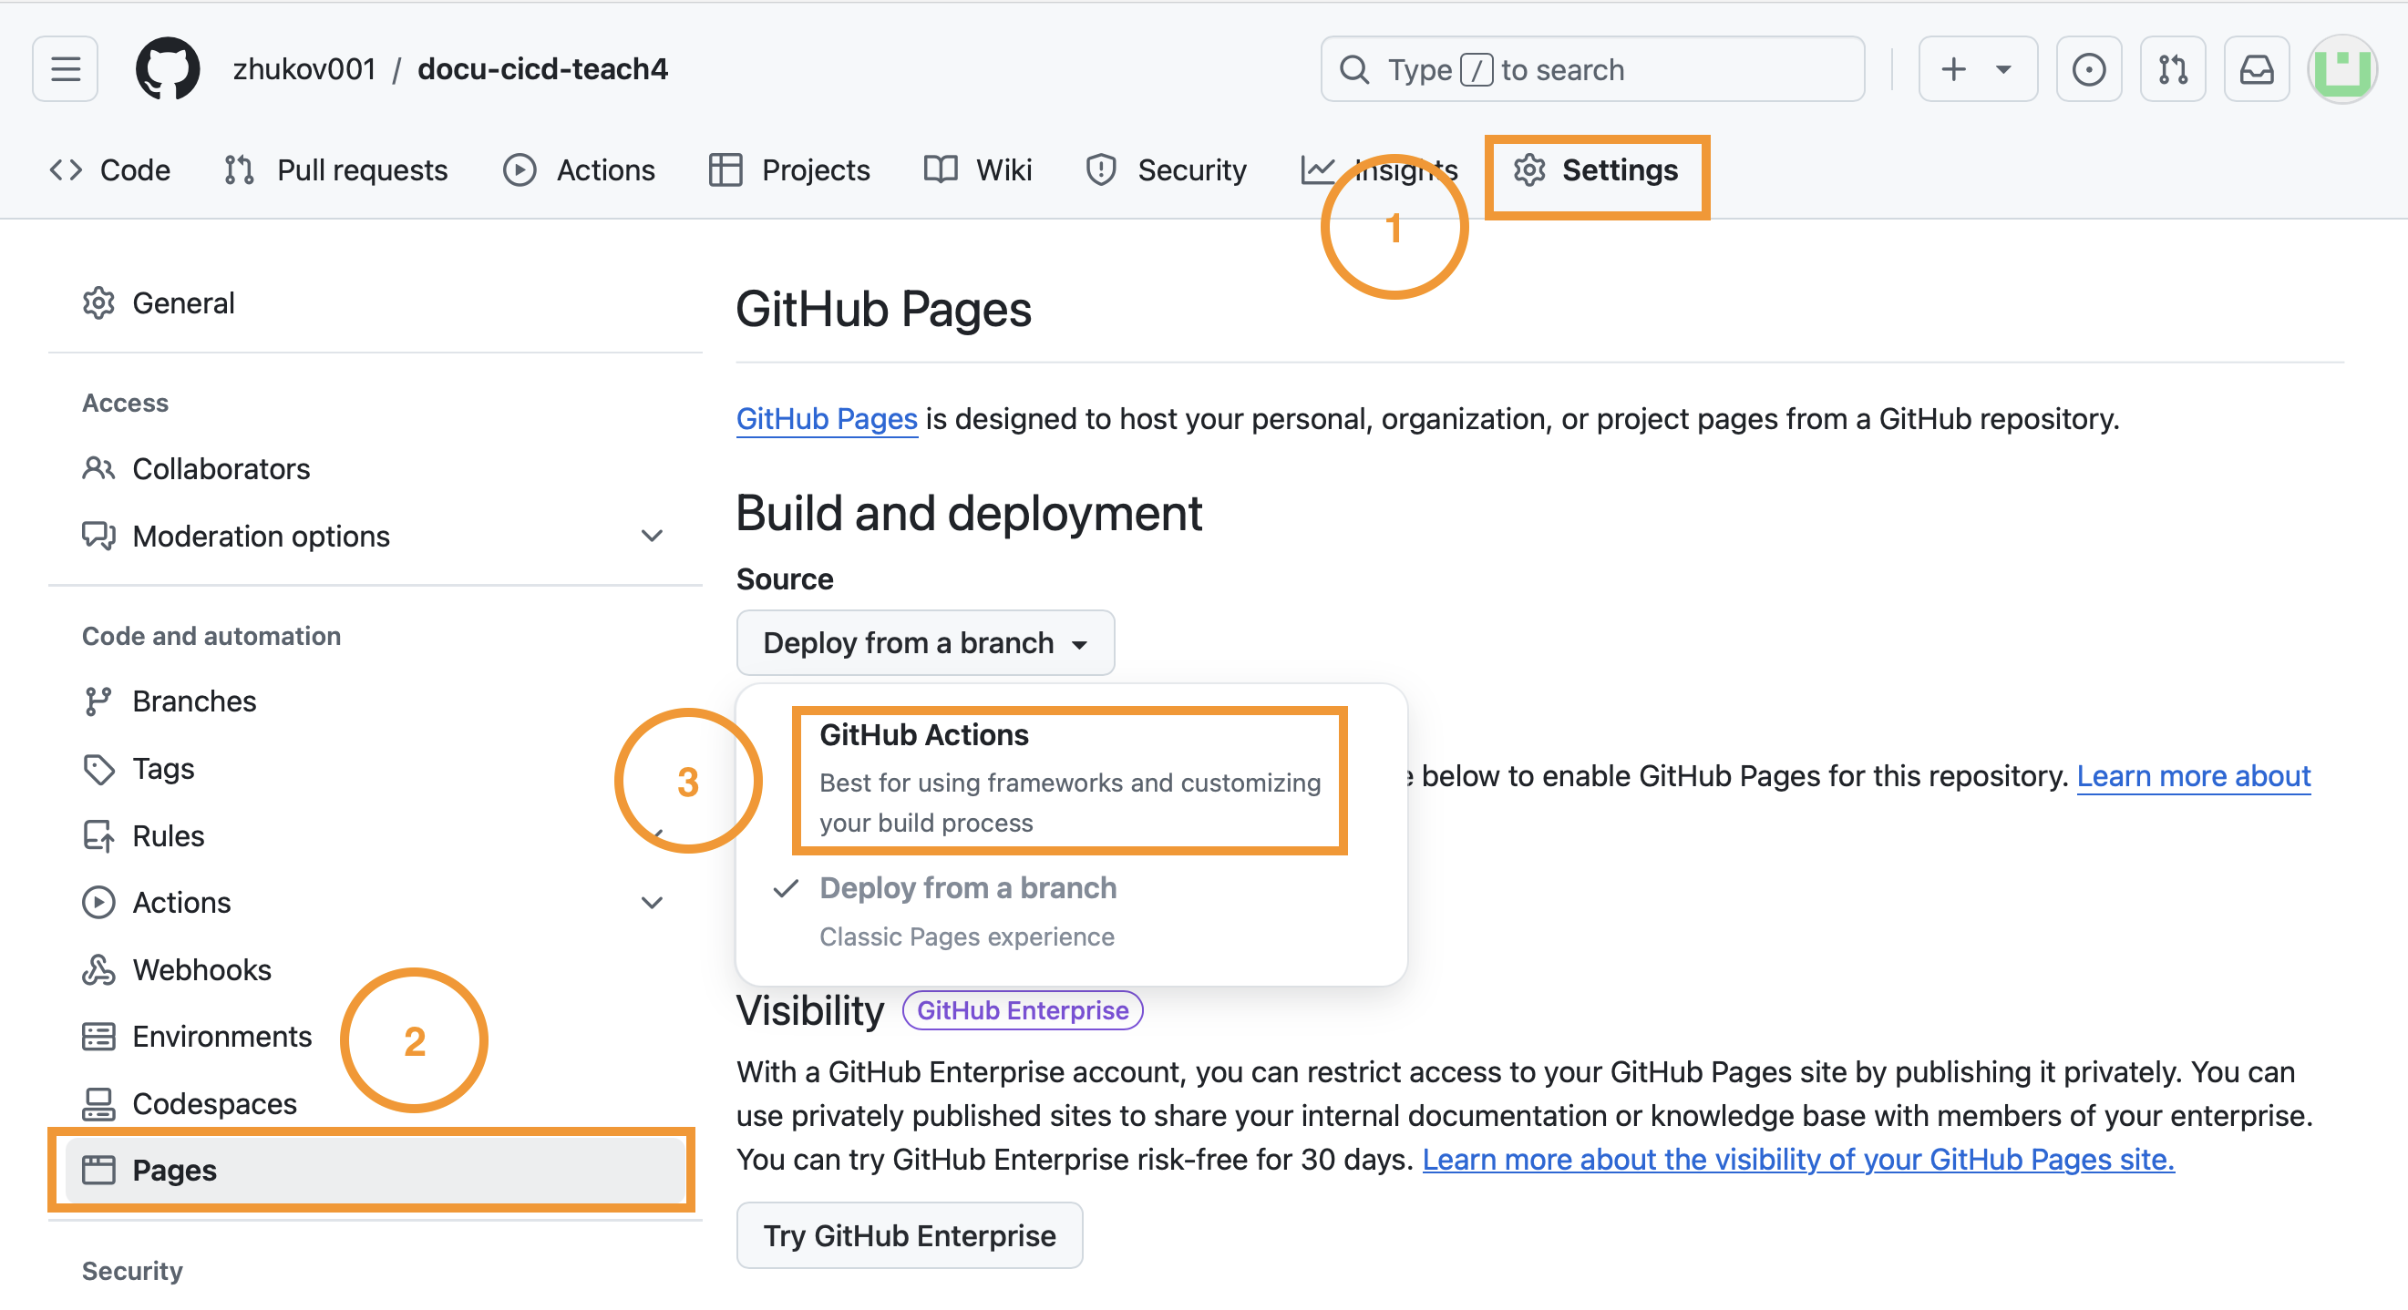This screenshot has height=1310, width=2408.
Task: Open the hamburger navigation menu
Action: [65, 68]
